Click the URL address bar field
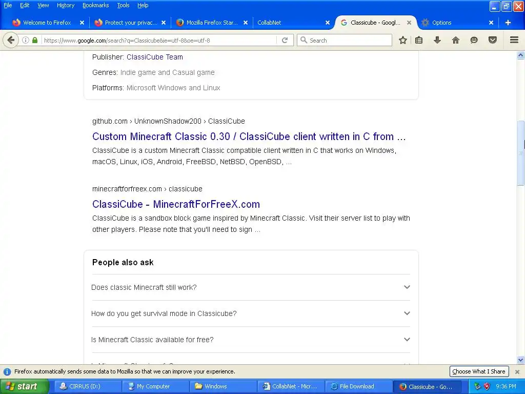The height and width of the screenshot is (394, 525). pyautogui.click(x=159, y=40)
